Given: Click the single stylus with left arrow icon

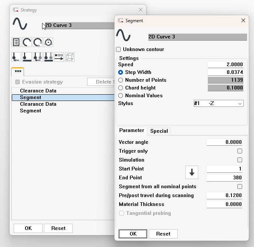Looking at the screenshot, I should pyautogui.click(x=16, y=57).
